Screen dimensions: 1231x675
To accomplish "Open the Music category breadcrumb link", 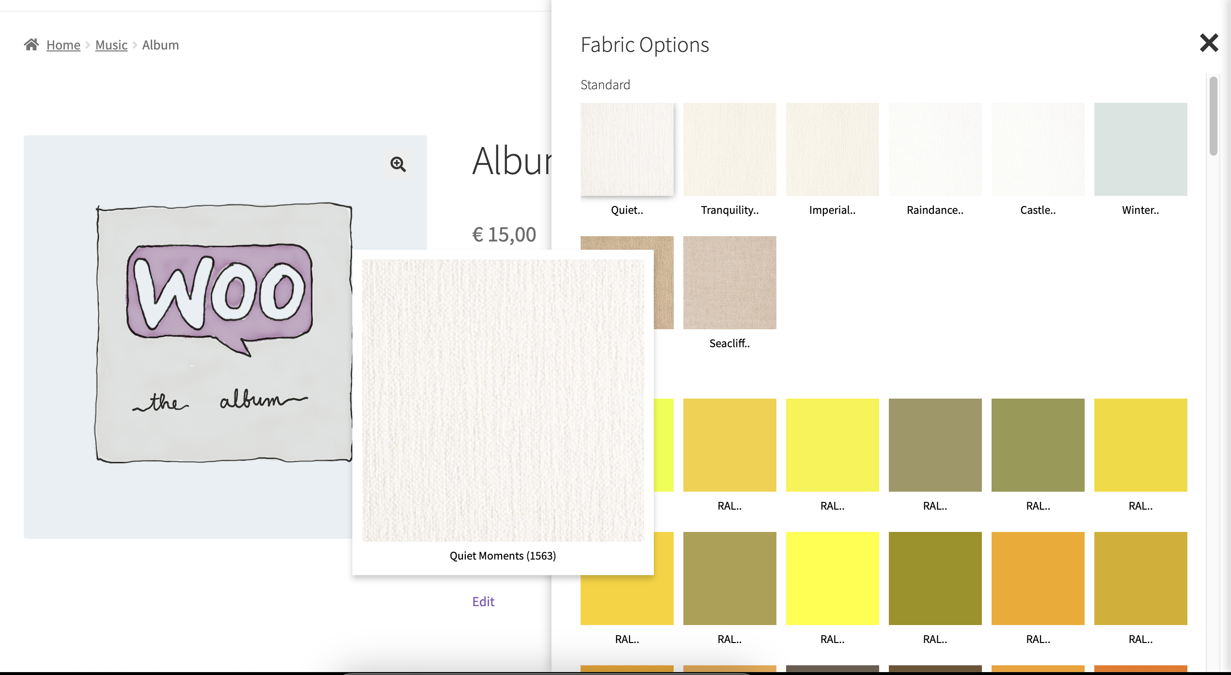I will tap(111, 44).
